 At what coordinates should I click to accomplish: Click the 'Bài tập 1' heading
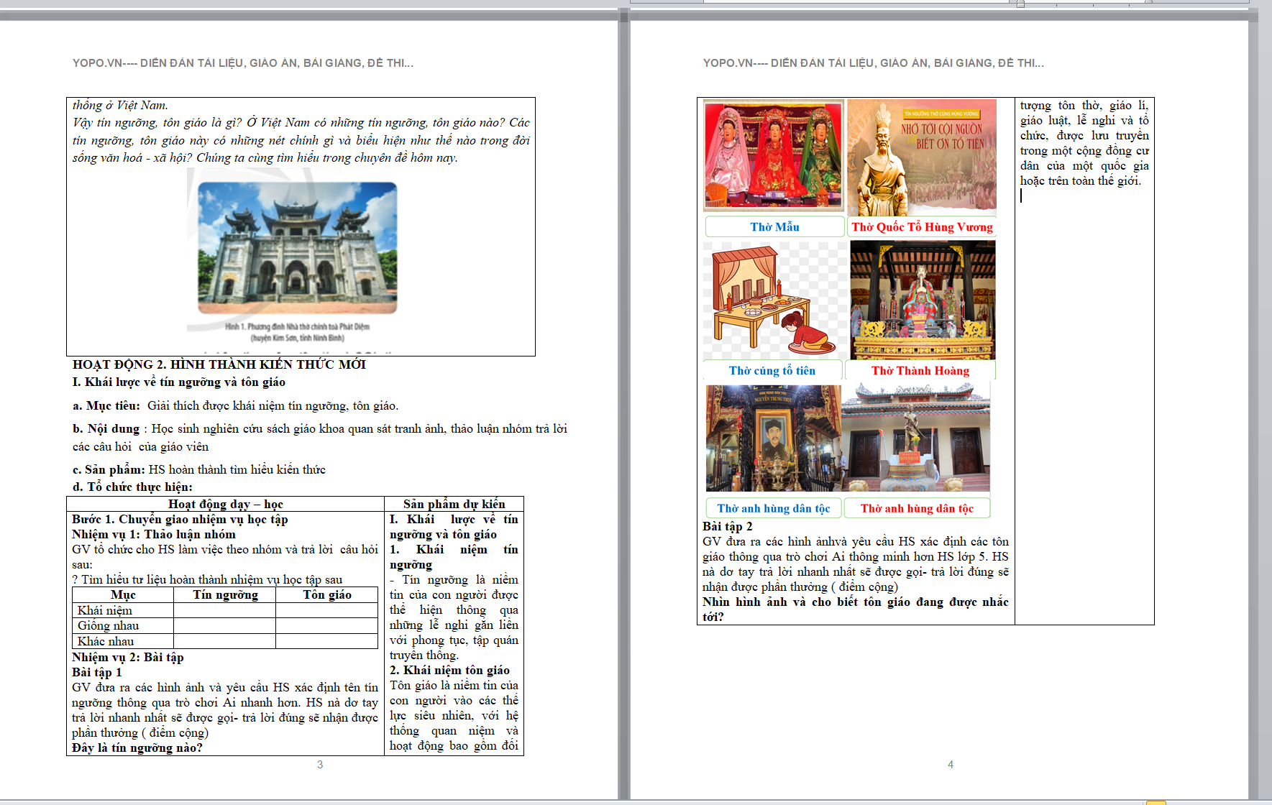pyautogui.click(x=97, y=672)
